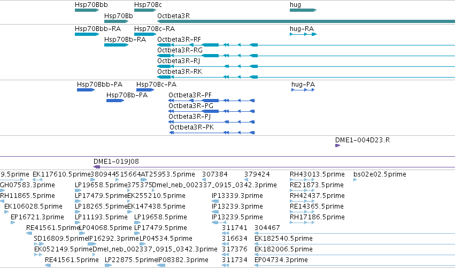Select EST LP04534.5prime
This screenshot has height=268, width=455.
point(166,239)
